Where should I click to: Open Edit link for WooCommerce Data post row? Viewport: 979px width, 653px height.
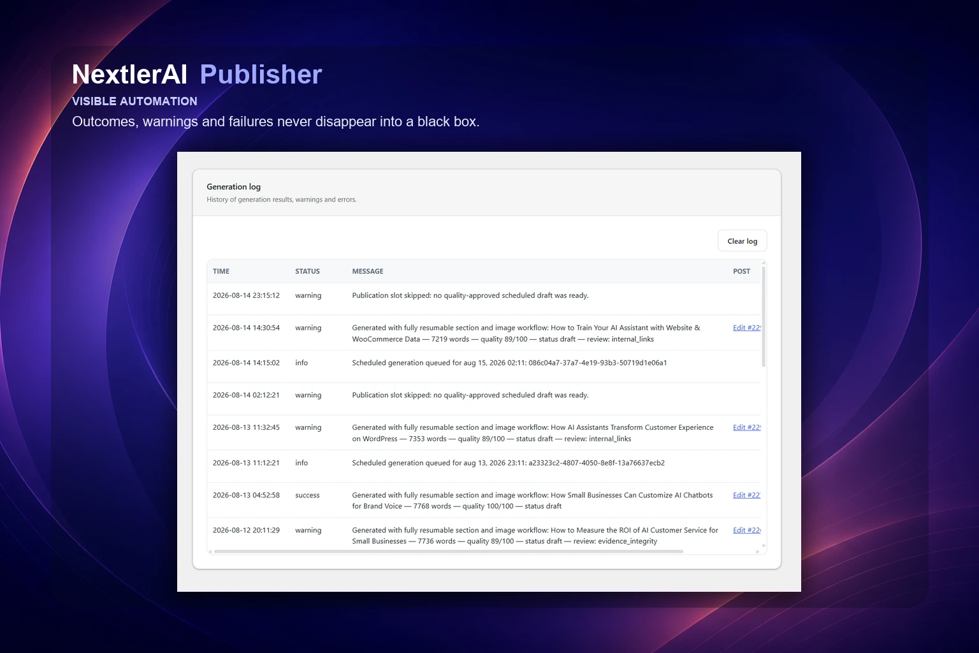pos(746,328)
